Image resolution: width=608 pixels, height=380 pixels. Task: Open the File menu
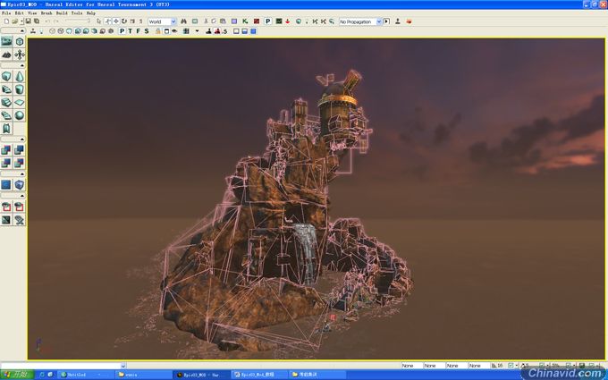click(x=6, y=13)
